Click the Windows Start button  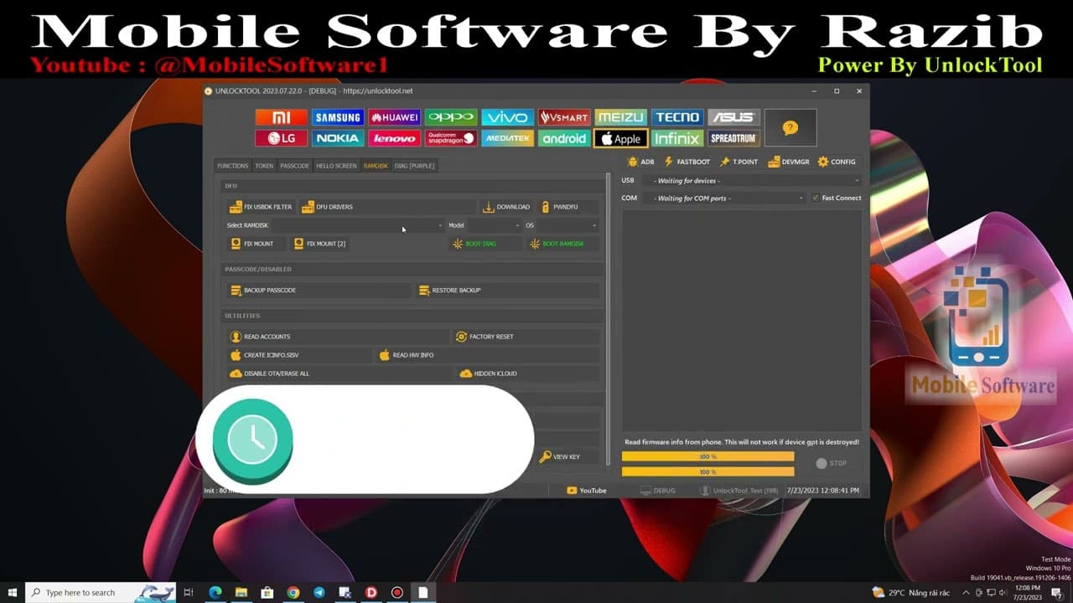13,593
